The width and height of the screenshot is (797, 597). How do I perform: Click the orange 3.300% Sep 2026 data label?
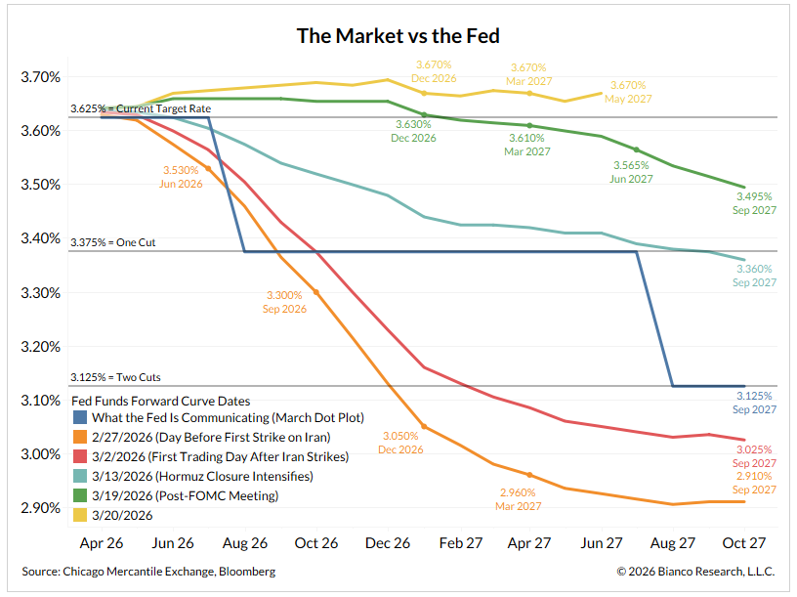(x=286, y=301)
